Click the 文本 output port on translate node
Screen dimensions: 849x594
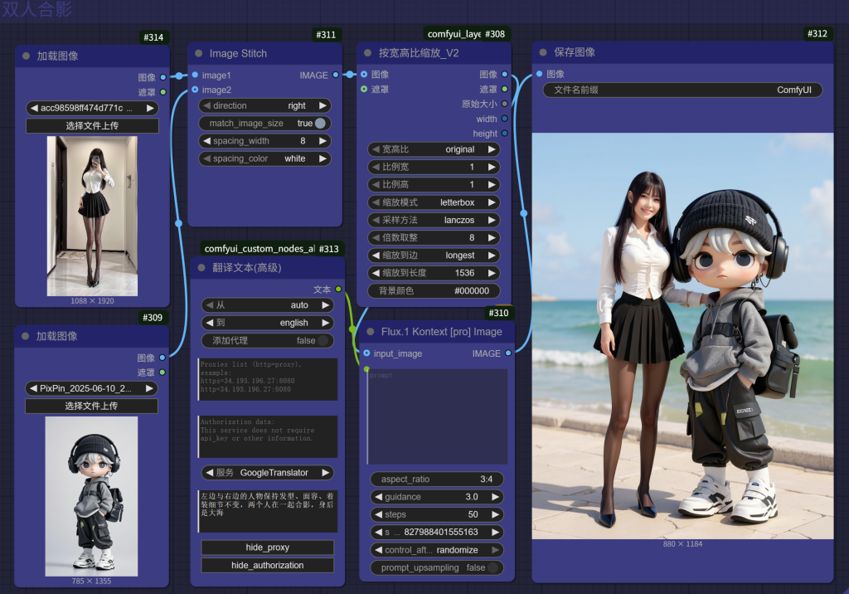(x=337, y=289)
